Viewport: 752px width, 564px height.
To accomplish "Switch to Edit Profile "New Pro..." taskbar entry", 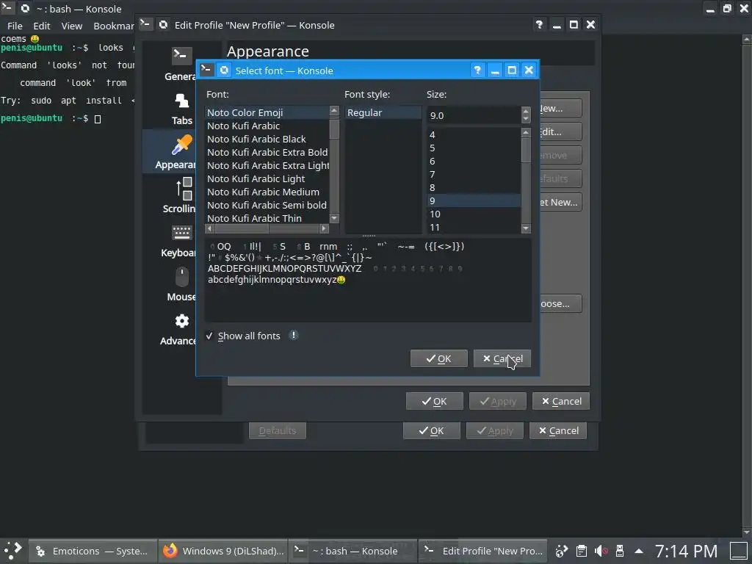I will click(483, 551).
